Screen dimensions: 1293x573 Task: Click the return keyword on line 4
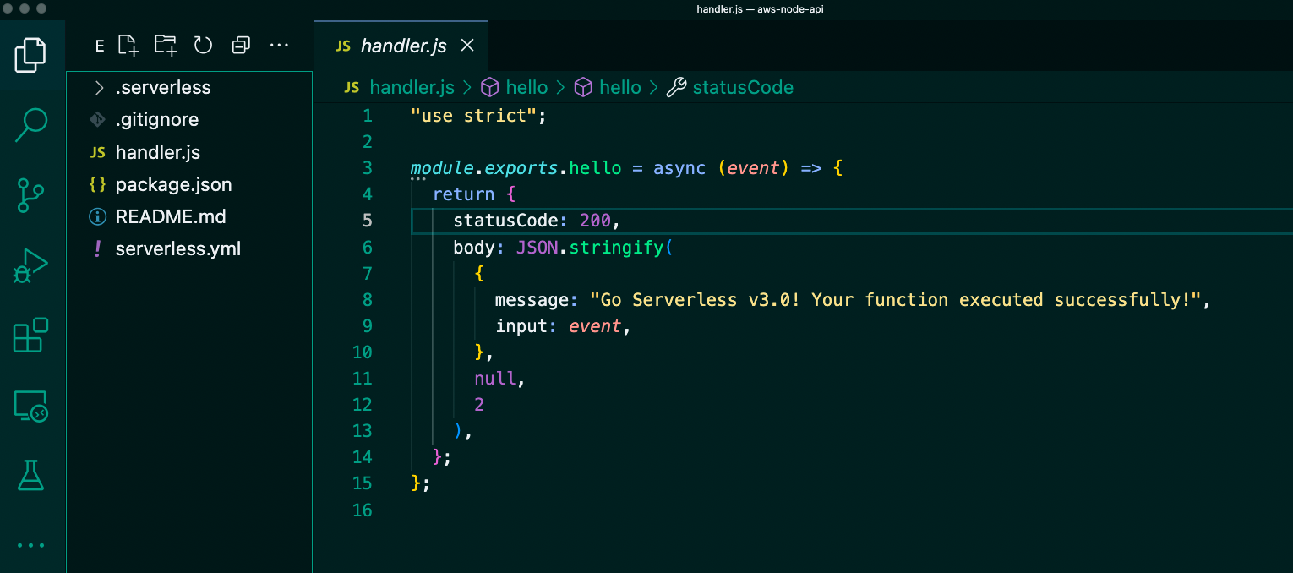coord(463,194)
